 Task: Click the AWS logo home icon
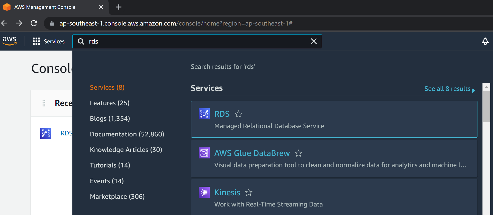(x=10, y=41)
